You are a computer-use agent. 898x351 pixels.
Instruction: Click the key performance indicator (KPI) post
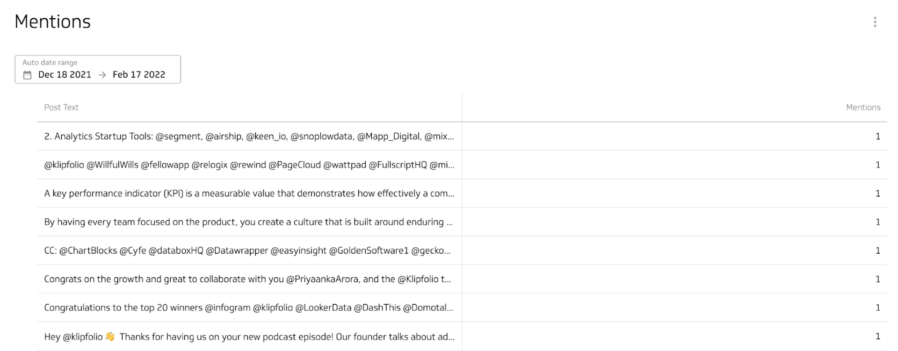[249, 193]
